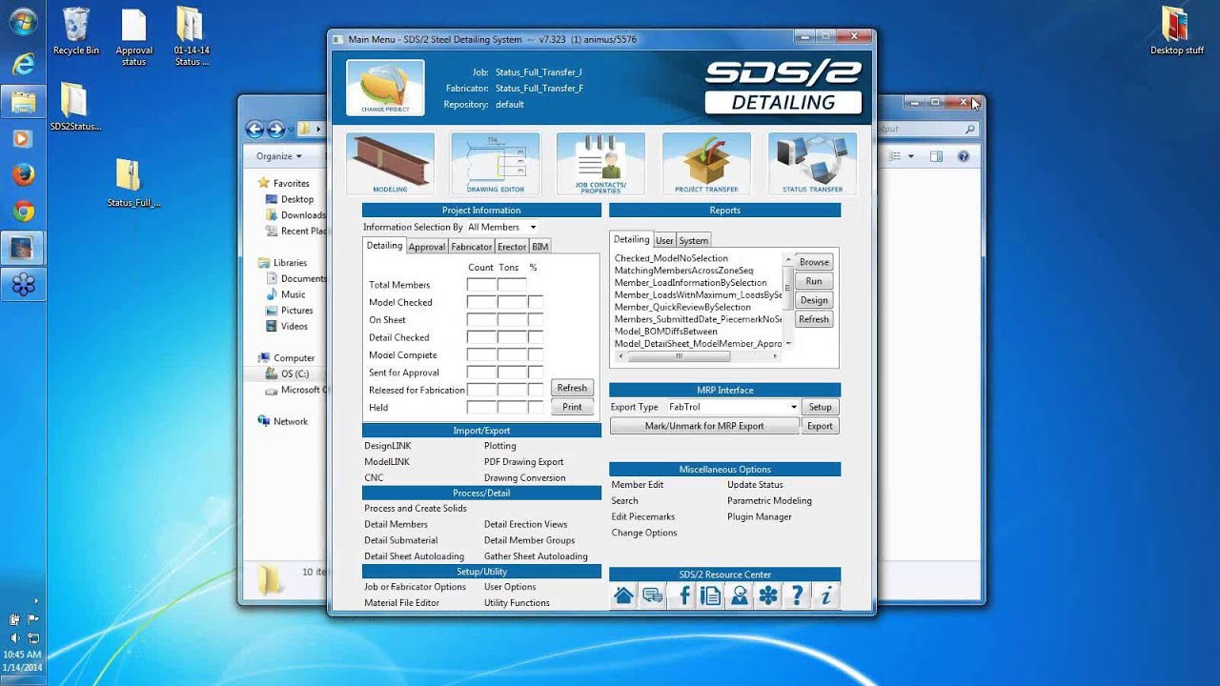Click the Explorer window Back arrow
1220x686 pixels.
click(x=254, y=130)
